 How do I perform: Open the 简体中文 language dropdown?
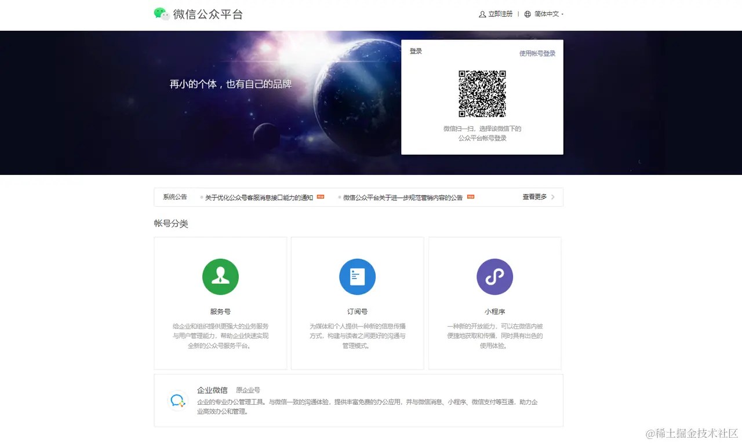pyautogui.click(x=548, y=14)
